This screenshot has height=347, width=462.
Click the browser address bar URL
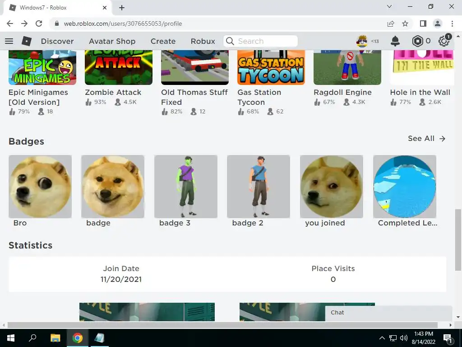[x=123, y=23]
